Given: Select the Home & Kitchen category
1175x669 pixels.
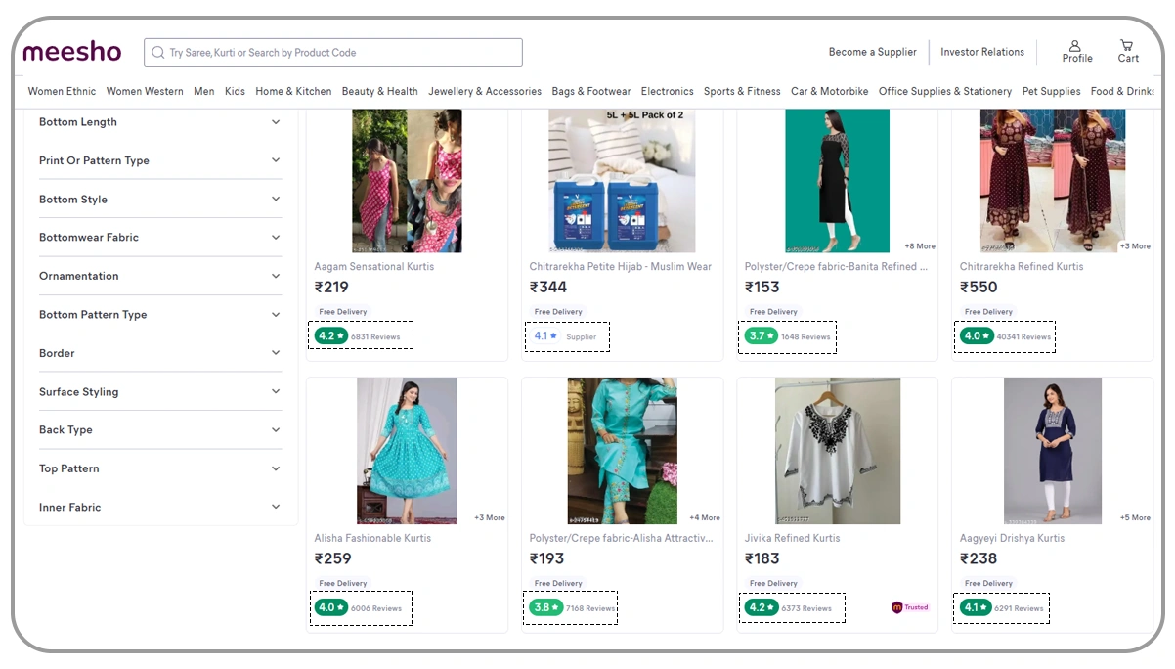Looking at the screenshot, I should [292, 91].
